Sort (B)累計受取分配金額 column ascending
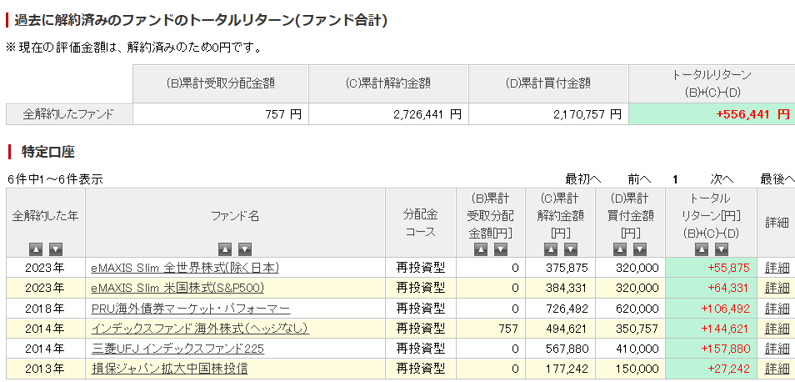The width and height of the screenshot is (795, 382). click(481, 249)
